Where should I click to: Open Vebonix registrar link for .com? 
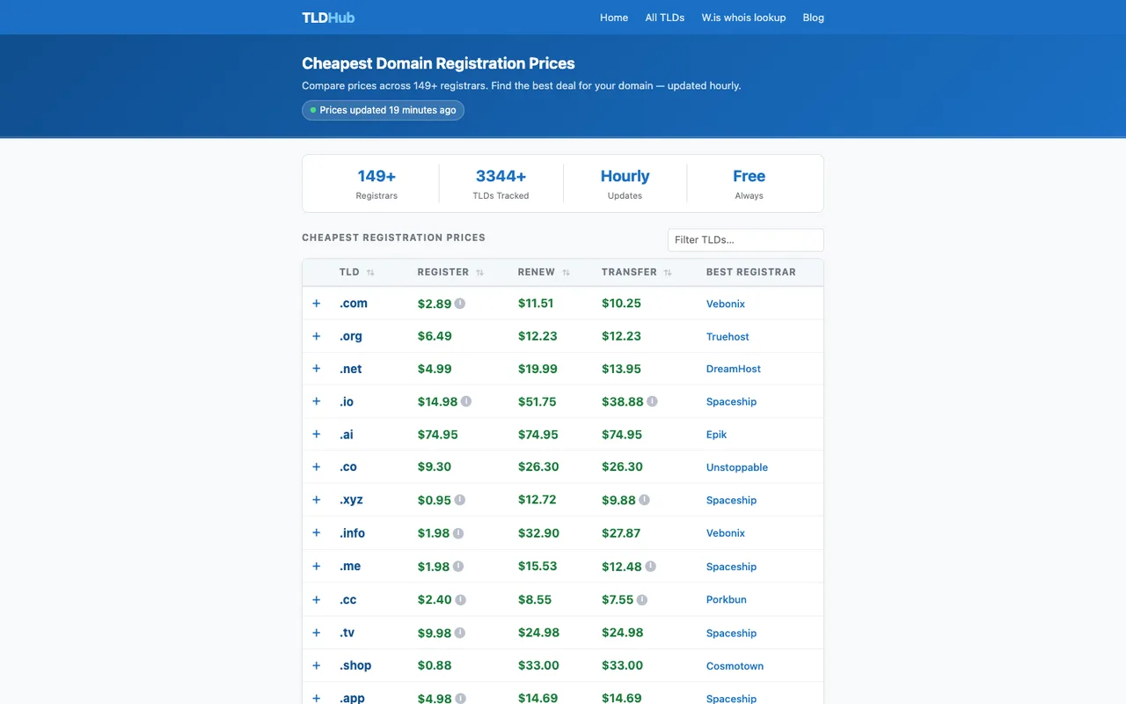(726, 304)
